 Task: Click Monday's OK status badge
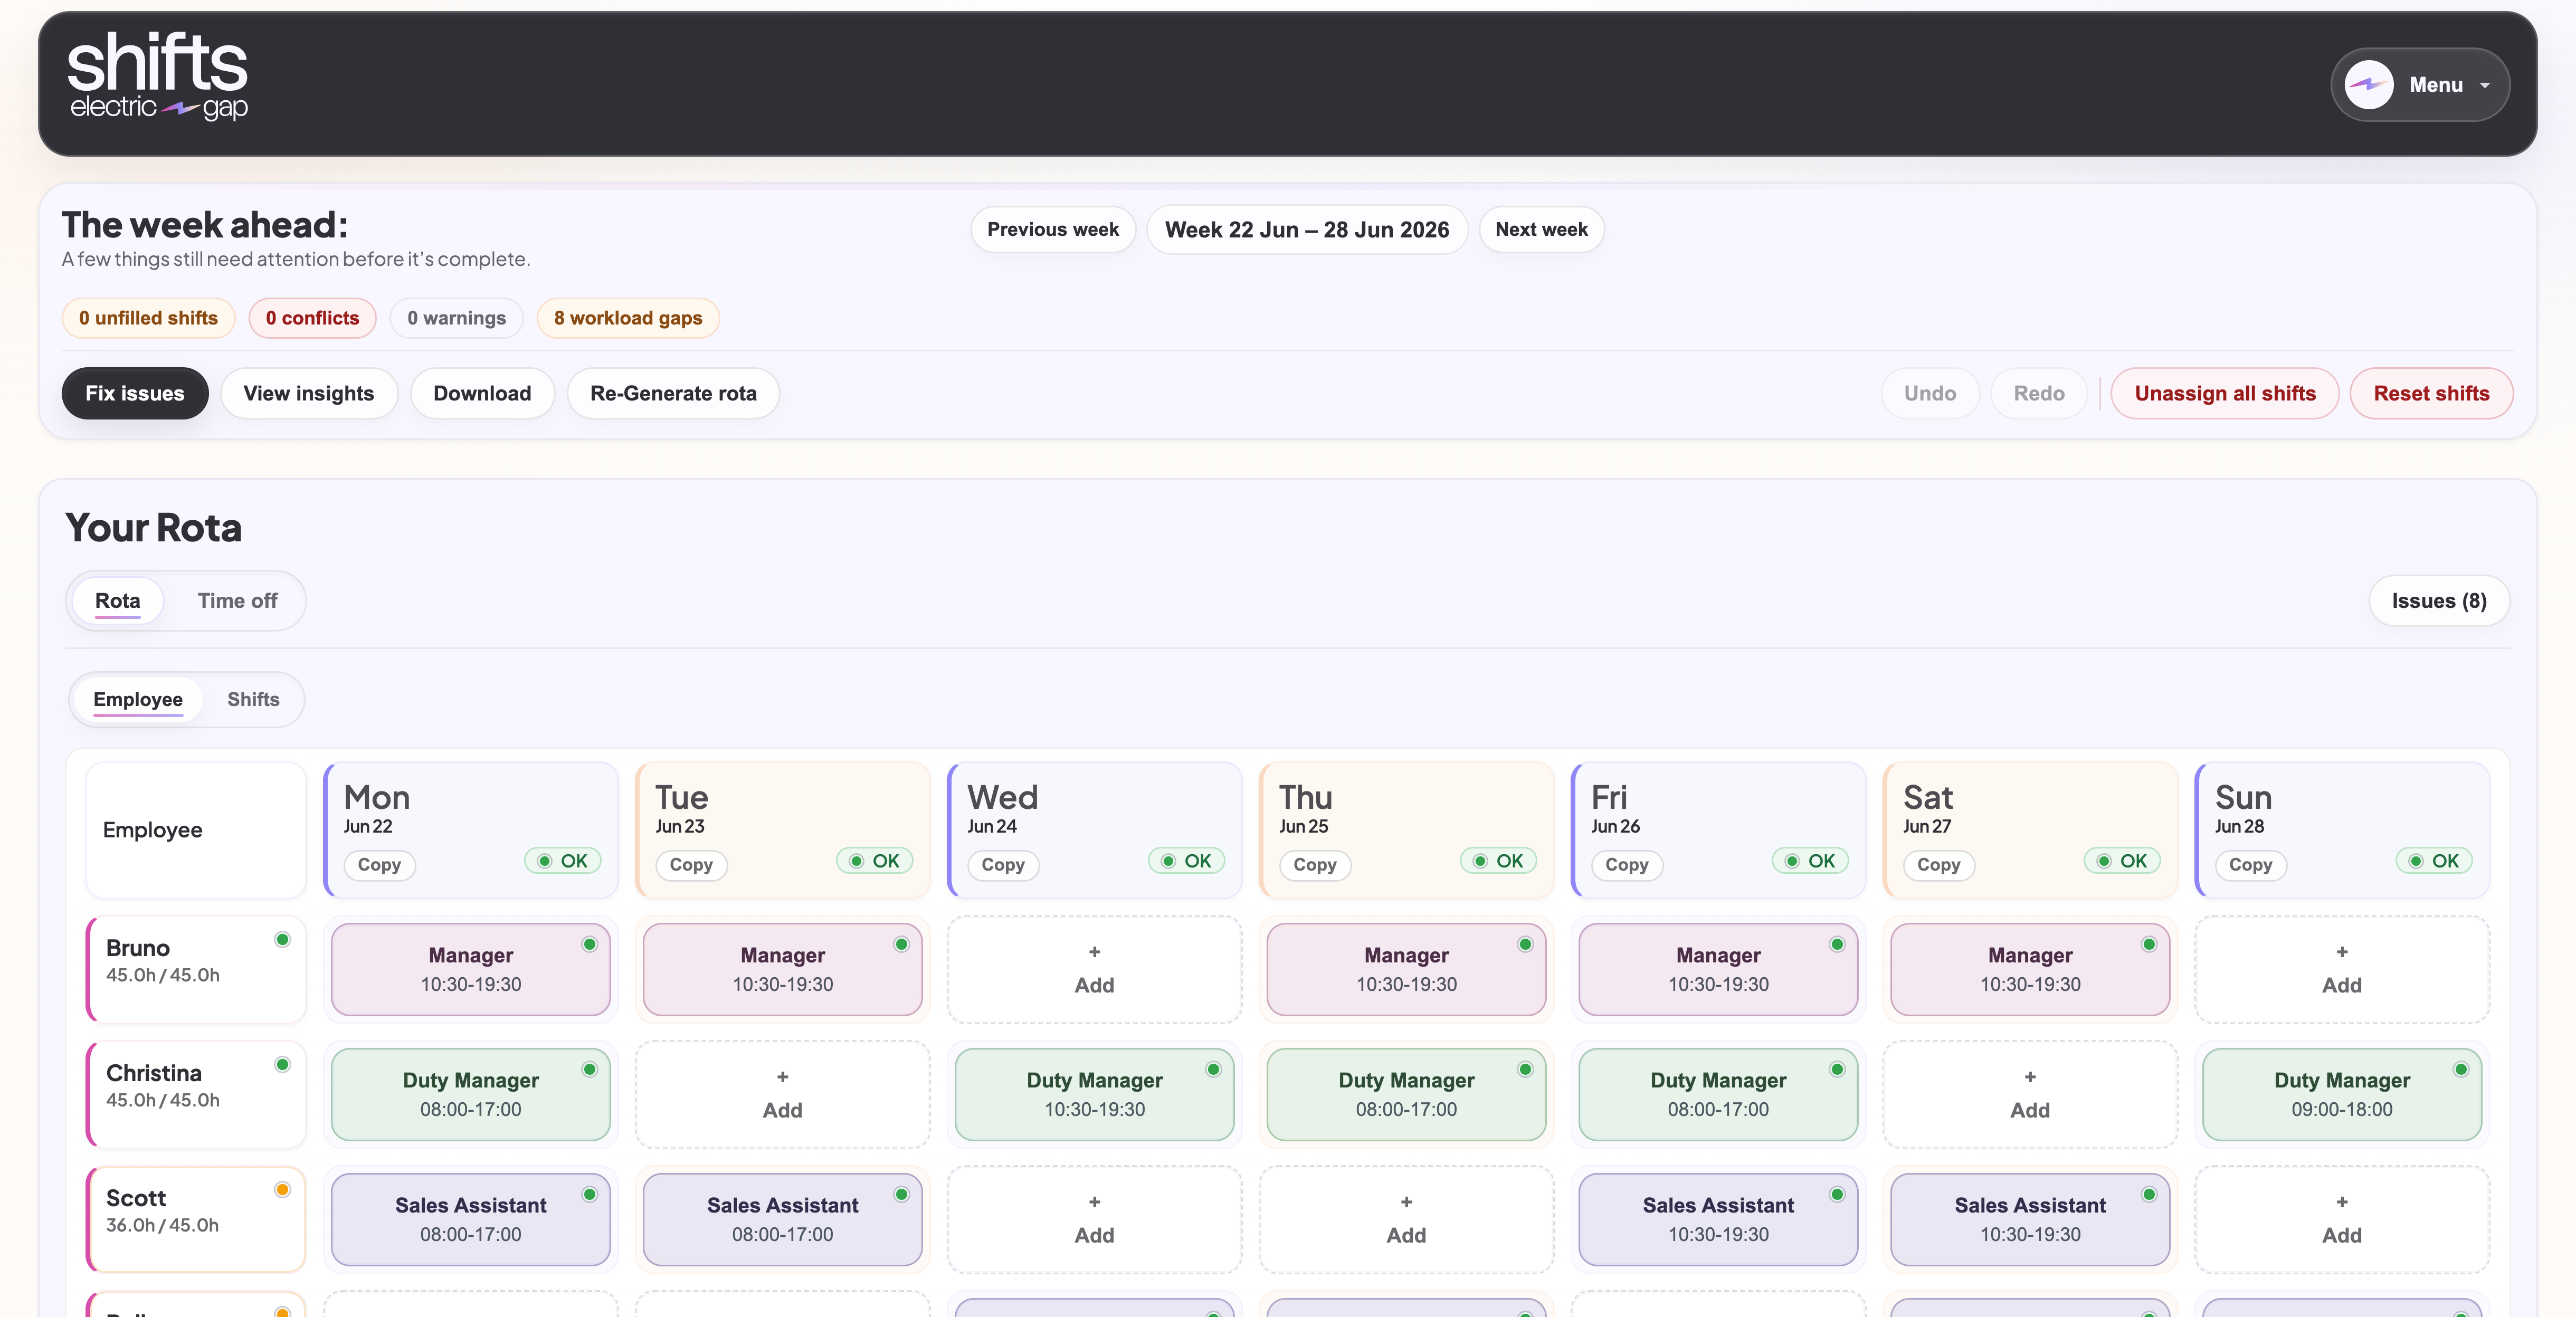[x=563, y=861]
